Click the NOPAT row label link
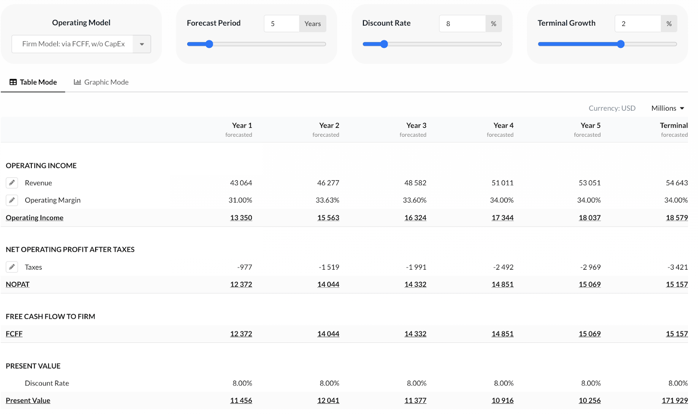698x416 pixels. pos(17,284)
